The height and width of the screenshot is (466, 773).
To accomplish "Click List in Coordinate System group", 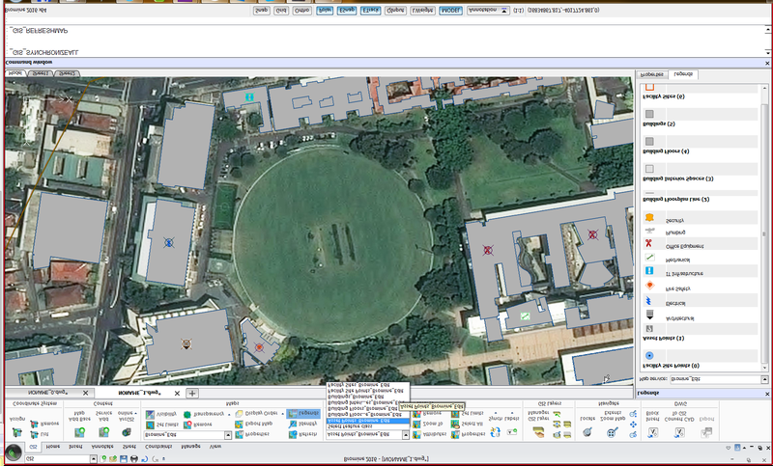I will point(40,434).
